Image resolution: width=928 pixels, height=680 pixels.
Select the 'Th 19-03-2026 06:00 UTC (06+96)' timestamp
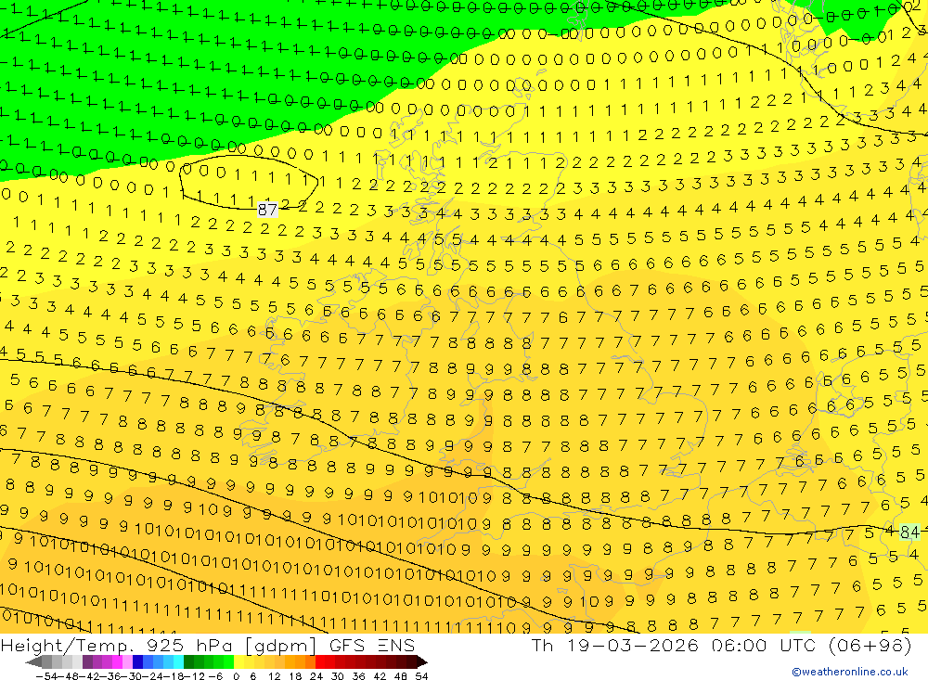coord(721,645)
